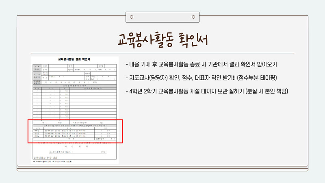Click the bullet starting with 4학년 2학기
The height and width of the screenshot is (183, 325).
tap(207, 91)
